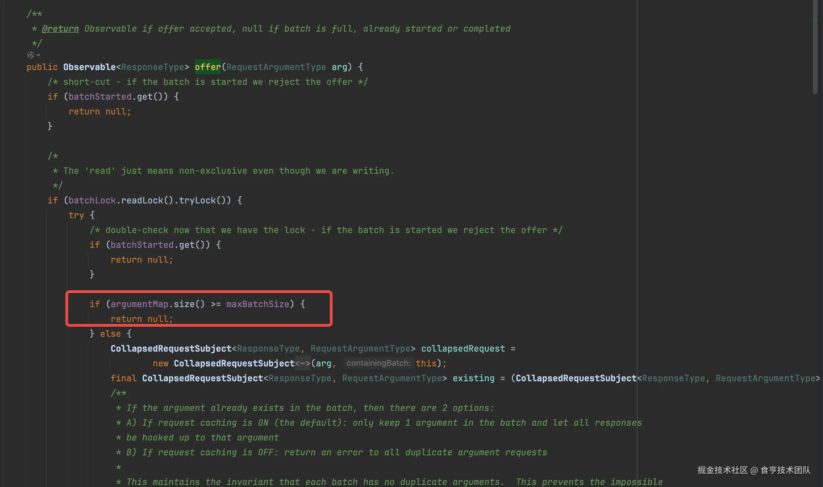Click the RequestArgumentType parameter type in offer signature
The image size is (823, 487).
(x=276, y=67)
